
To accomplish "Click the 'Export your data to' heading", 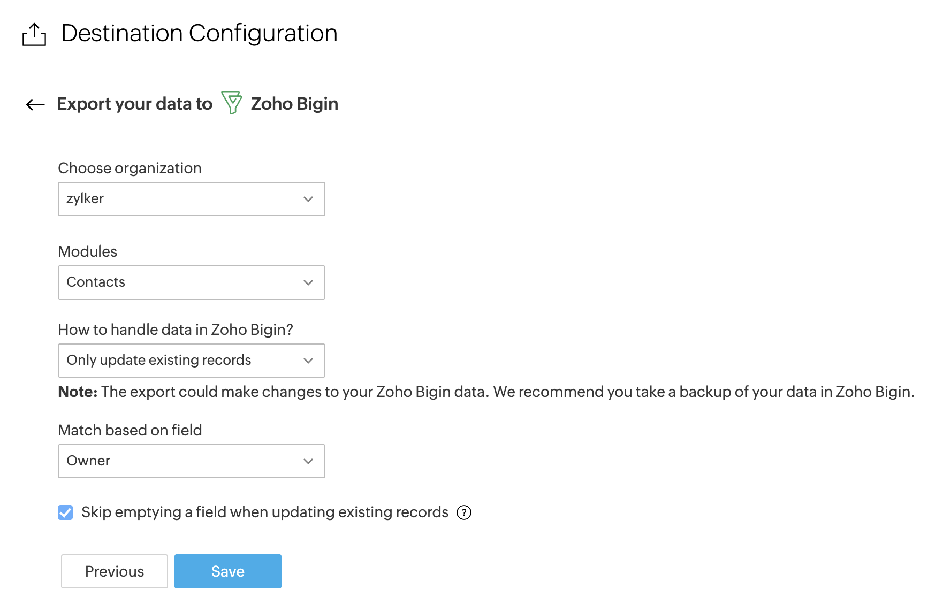I will coord(134,104).
